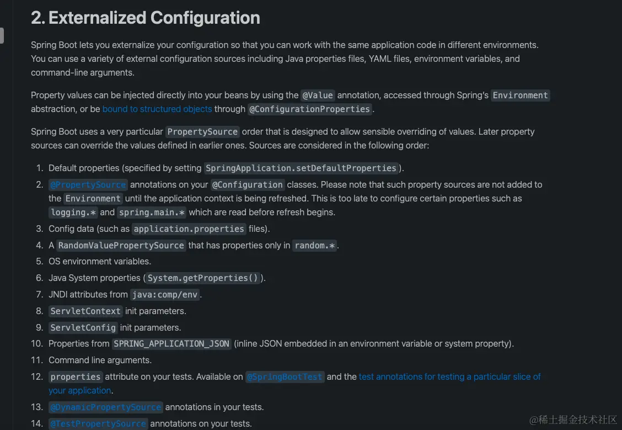Click the application.properties code text

(189, 229)
